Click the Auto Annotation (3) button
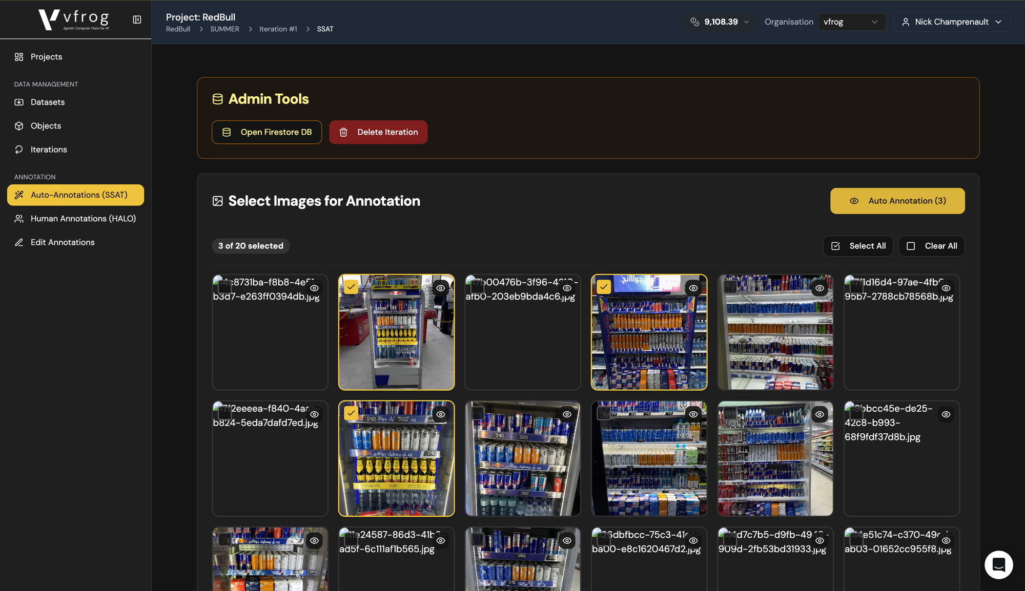The width and height of the screenshot is (1025, 591). tap(897, 201)
